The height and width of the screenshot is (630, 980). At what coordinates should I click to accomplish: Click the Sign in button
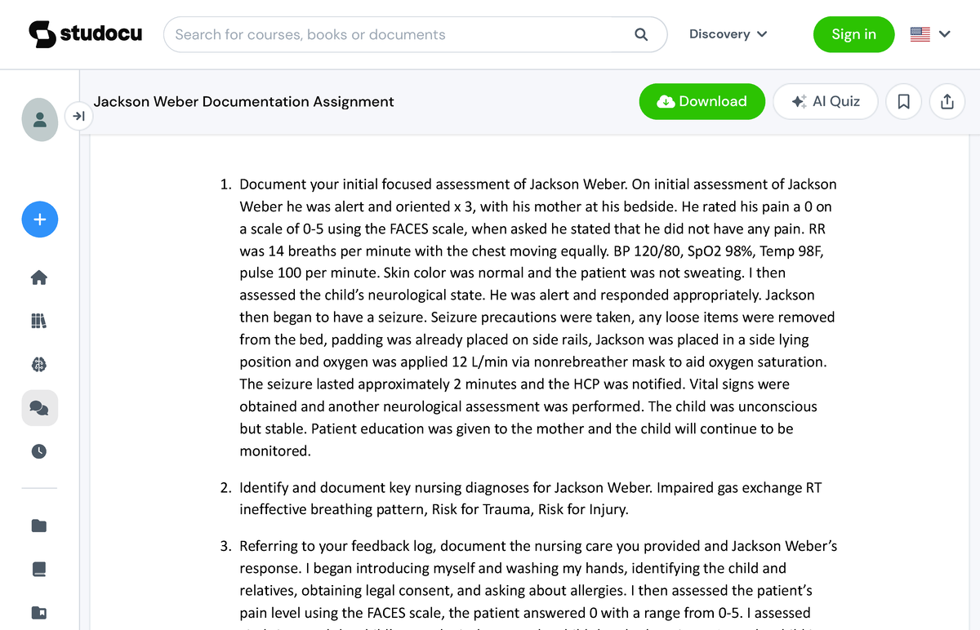(x=853, y=34)
